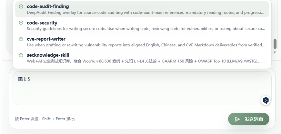Screen dimensions: 281x134
Task: Select the code-security skill suggestion
Action: 142,25
